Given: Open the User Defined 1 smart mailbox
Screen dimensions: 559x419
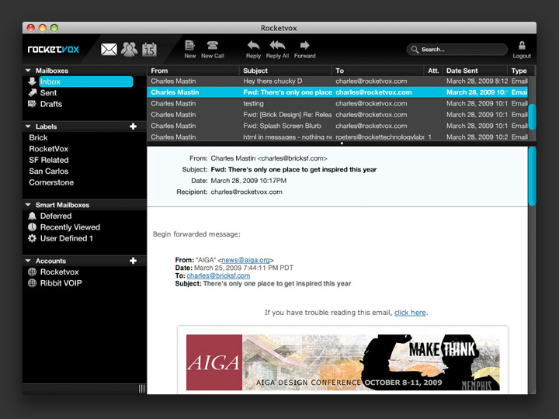Looking at the screenshot, I should coord(66,238).
